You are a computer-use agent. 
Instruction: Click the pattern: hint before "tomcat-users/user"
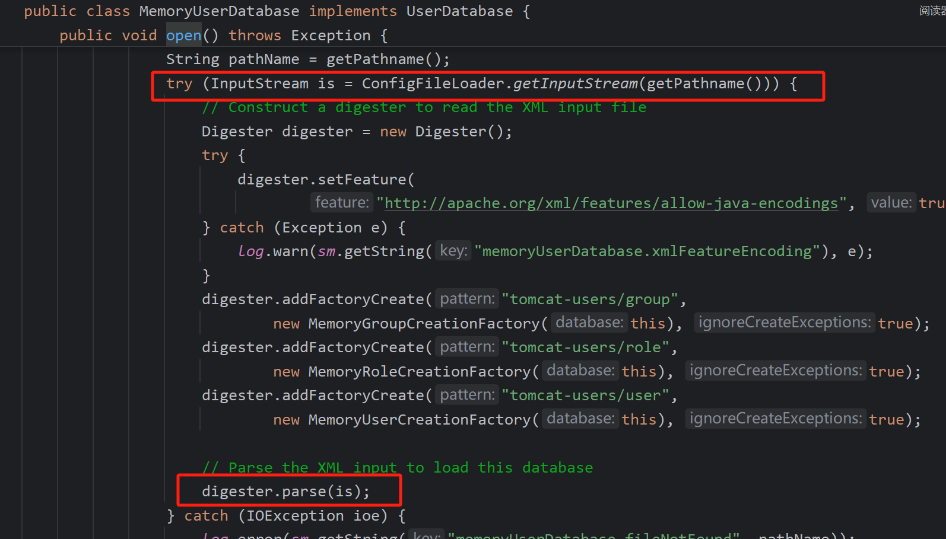(x=467, y=395)
